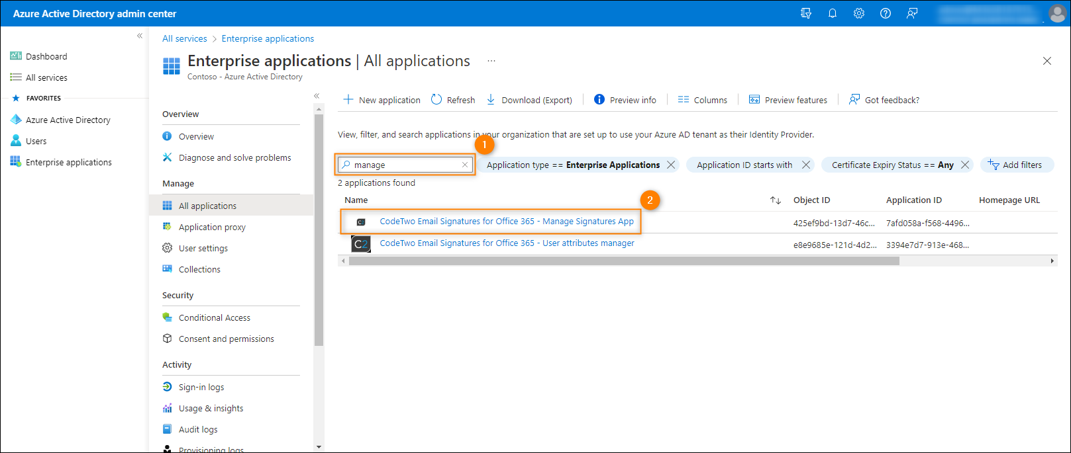Click the user account avatar

tap(1058, 13)
